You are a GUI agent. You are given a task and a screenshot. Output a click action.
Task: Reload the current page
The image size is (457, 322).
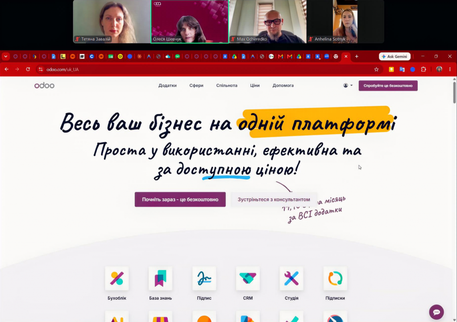coord(28,69)
